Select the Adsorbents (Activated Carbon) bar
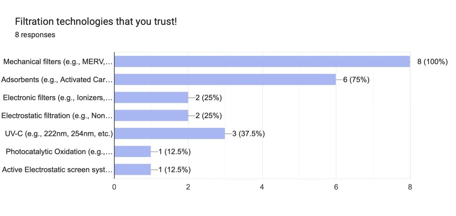456x216 pixels. click(x=225, y=80)
